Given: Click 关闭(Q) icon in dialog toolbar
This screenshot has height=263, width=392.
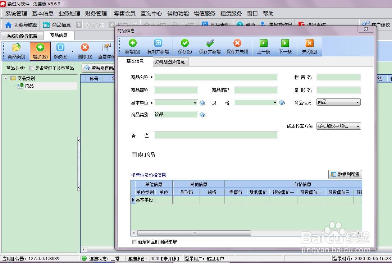Looking at the screenshot, I should click(309, 46).
